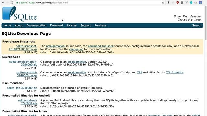Open the grey rectangle extension icon

(x=196, y=2)
